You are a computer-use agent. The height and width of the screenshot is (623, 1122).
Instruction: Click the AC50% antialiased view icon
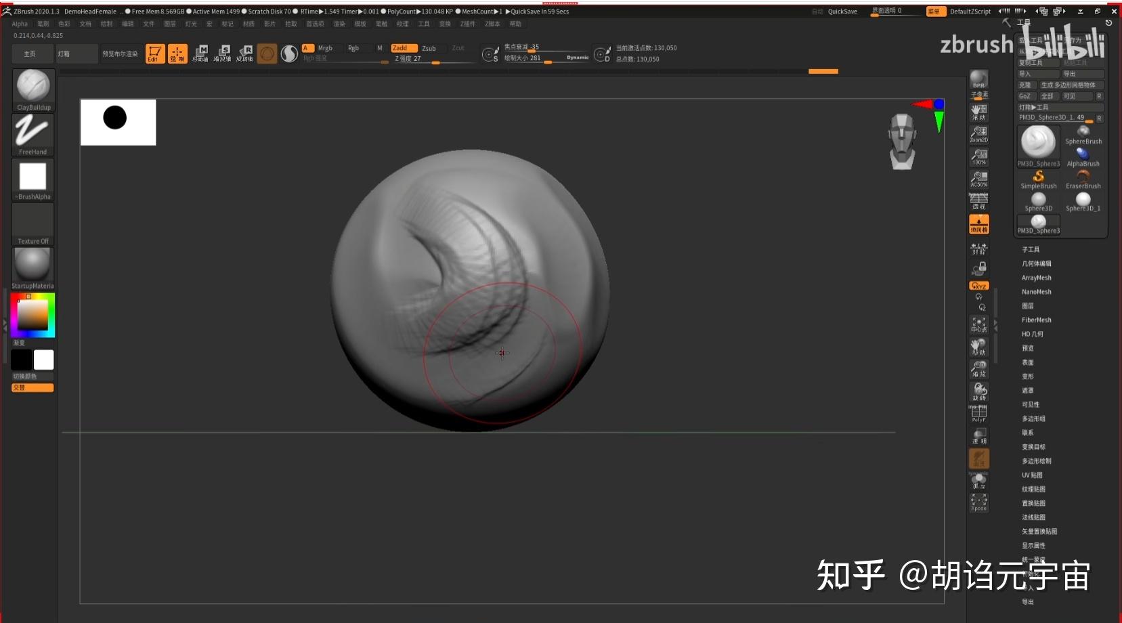(978, 177)
